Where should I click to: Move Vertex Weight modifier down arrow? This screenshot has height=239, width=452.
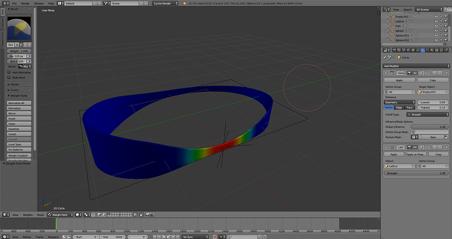click(440, 73)
